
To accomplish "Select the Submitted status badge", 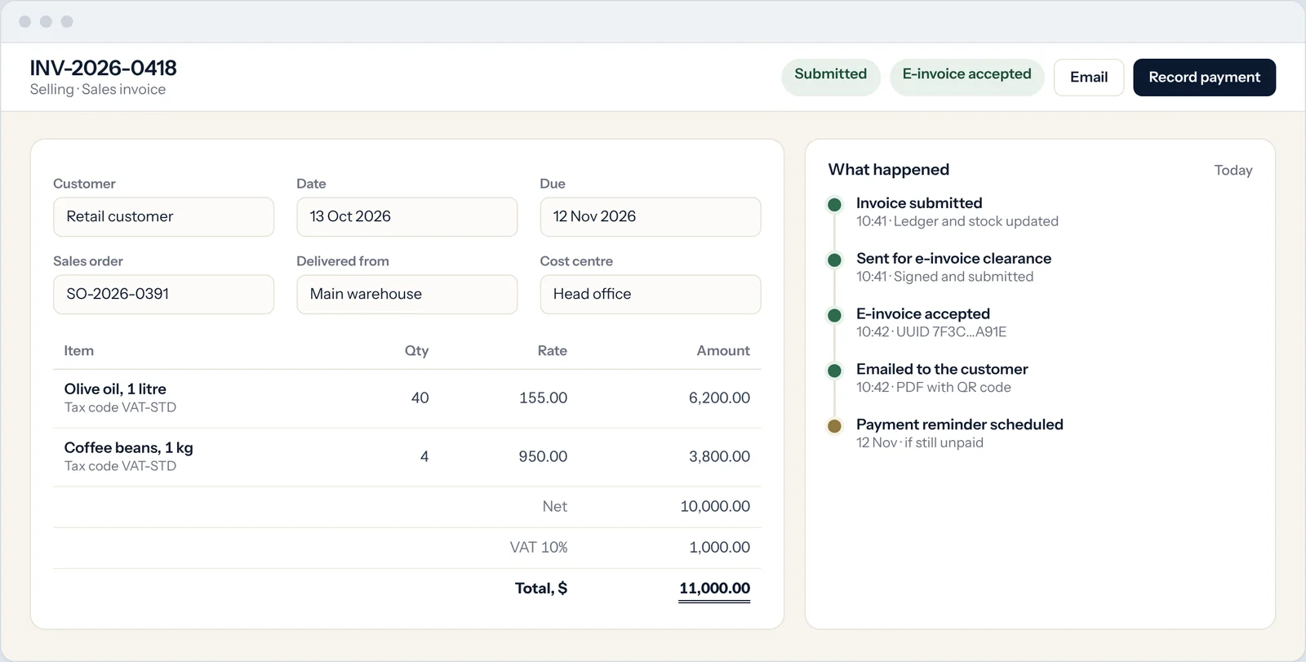I will coord(831,78).
